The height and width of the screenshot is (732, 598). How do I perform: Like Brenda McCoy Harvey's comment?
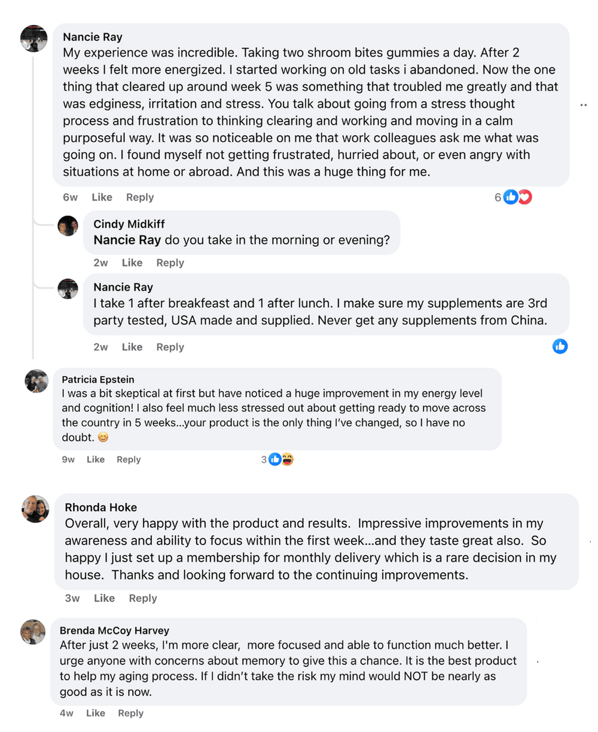pos(96,713)
